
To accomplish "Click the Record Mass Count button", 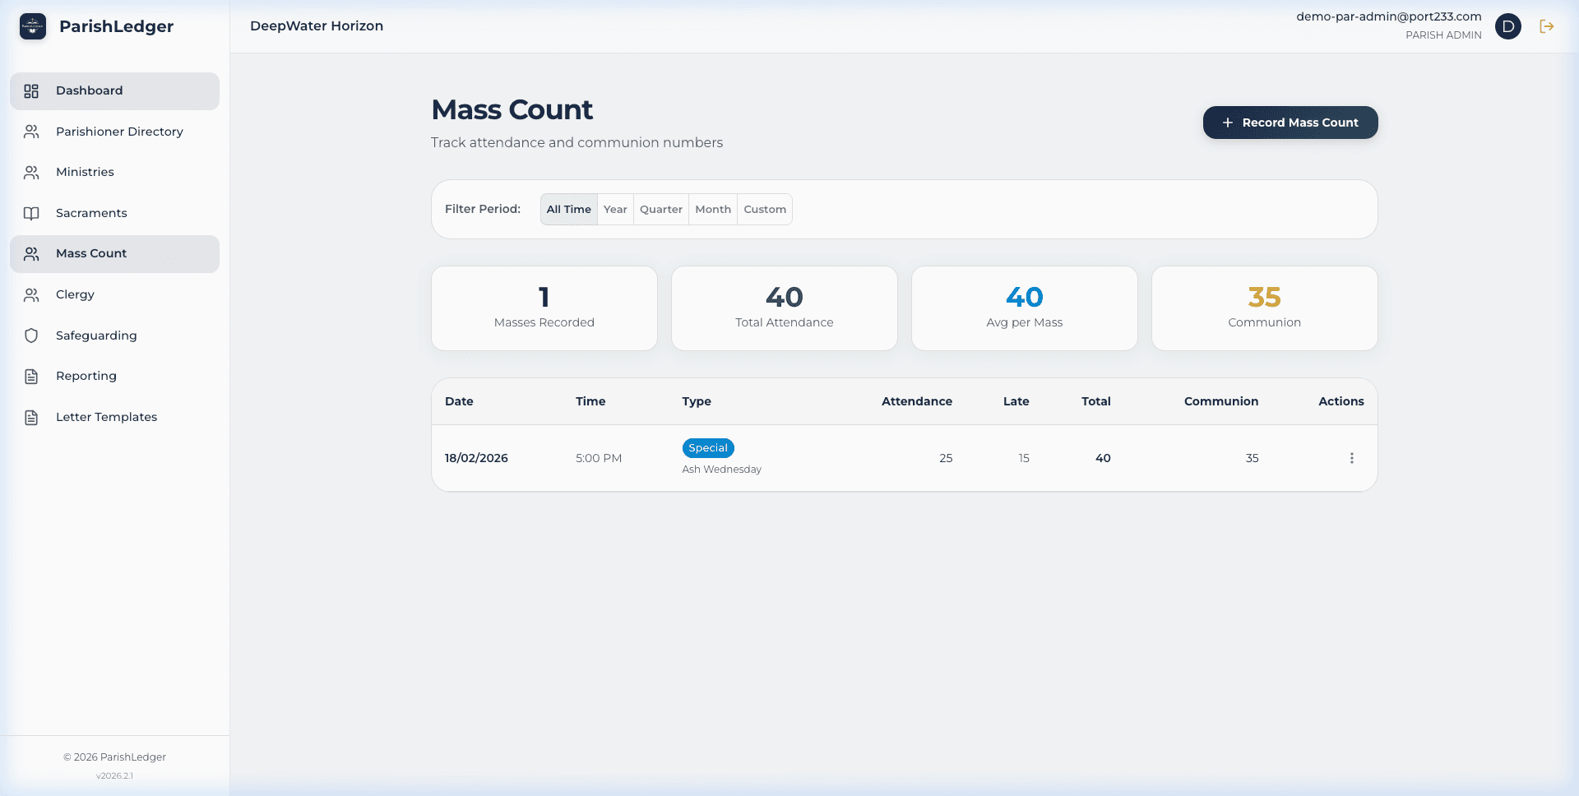I will pyautogui.click(x=1290, y=123).
